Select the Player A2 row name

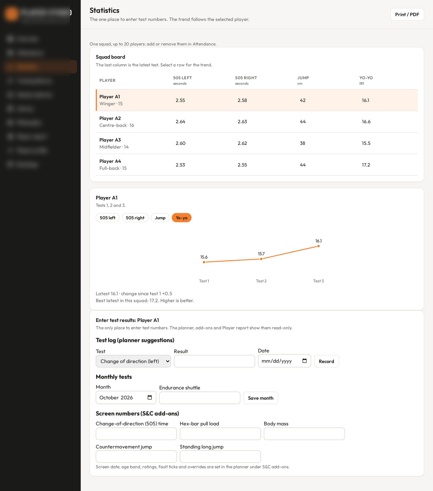click(x=110, y=118)
